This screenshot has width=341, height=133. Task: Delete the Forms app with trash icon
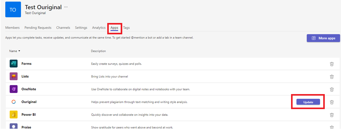(x=332, y=64)
